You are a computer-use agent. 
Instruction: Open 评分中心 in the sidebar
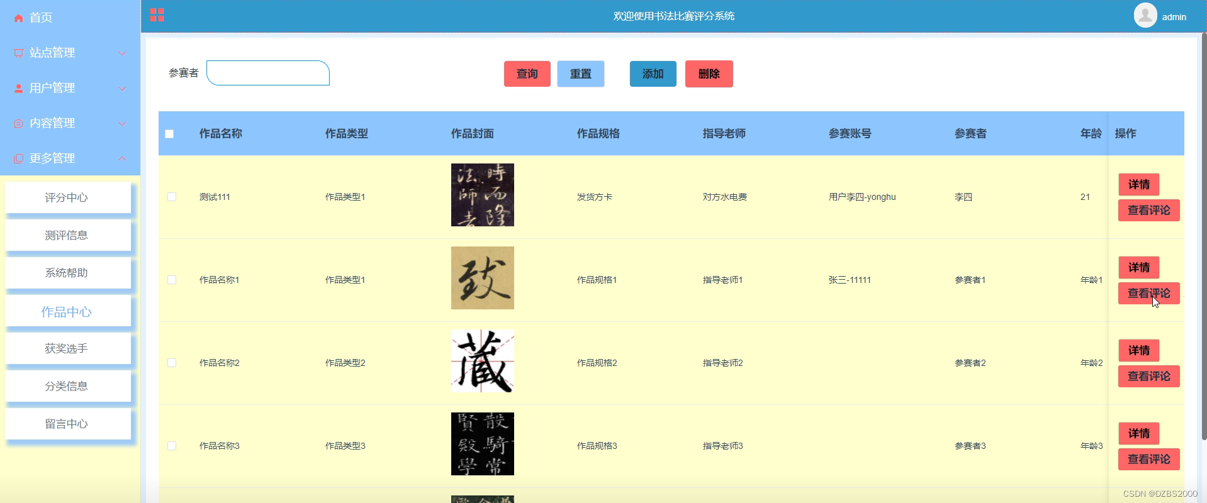pos(68,197)
